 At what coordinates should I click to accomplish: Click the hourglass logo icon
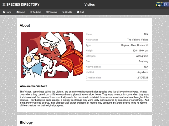point(4,4)
